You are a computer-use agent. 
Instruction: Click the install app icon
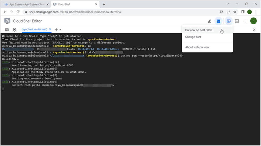pyautogui.click(x=222, y=12)
